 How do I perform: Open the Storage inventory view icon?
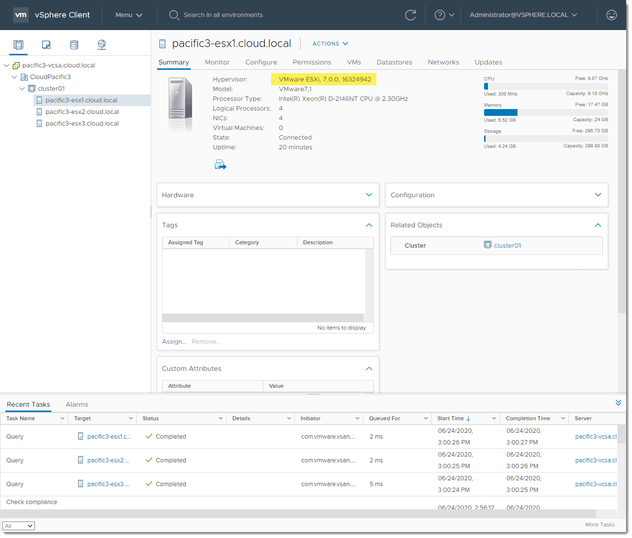(74, 45)
